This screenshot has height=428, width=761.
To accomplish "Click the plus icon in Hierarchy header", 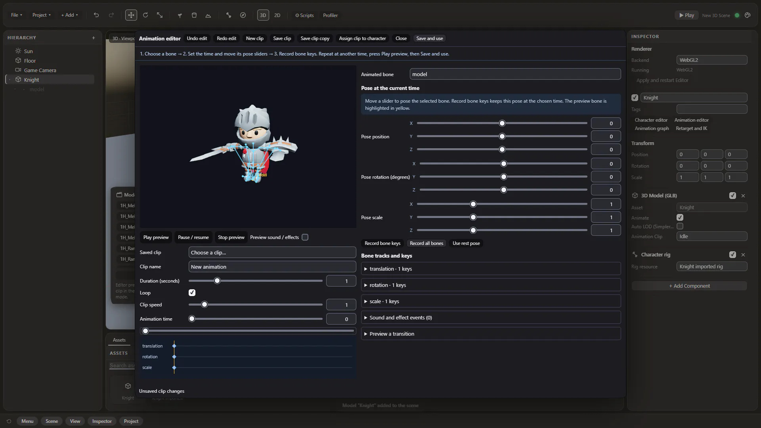I will coord(94,38).
